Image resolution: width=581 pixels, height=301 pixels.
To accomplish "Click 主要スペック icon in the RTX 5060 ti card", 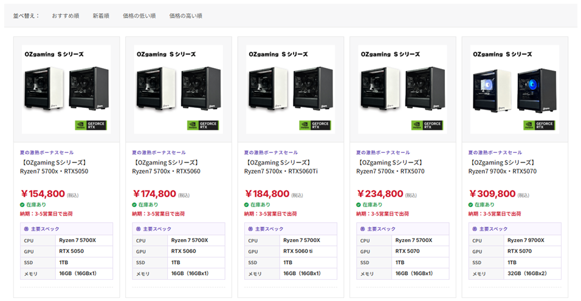I will click(x=250, y=229).
